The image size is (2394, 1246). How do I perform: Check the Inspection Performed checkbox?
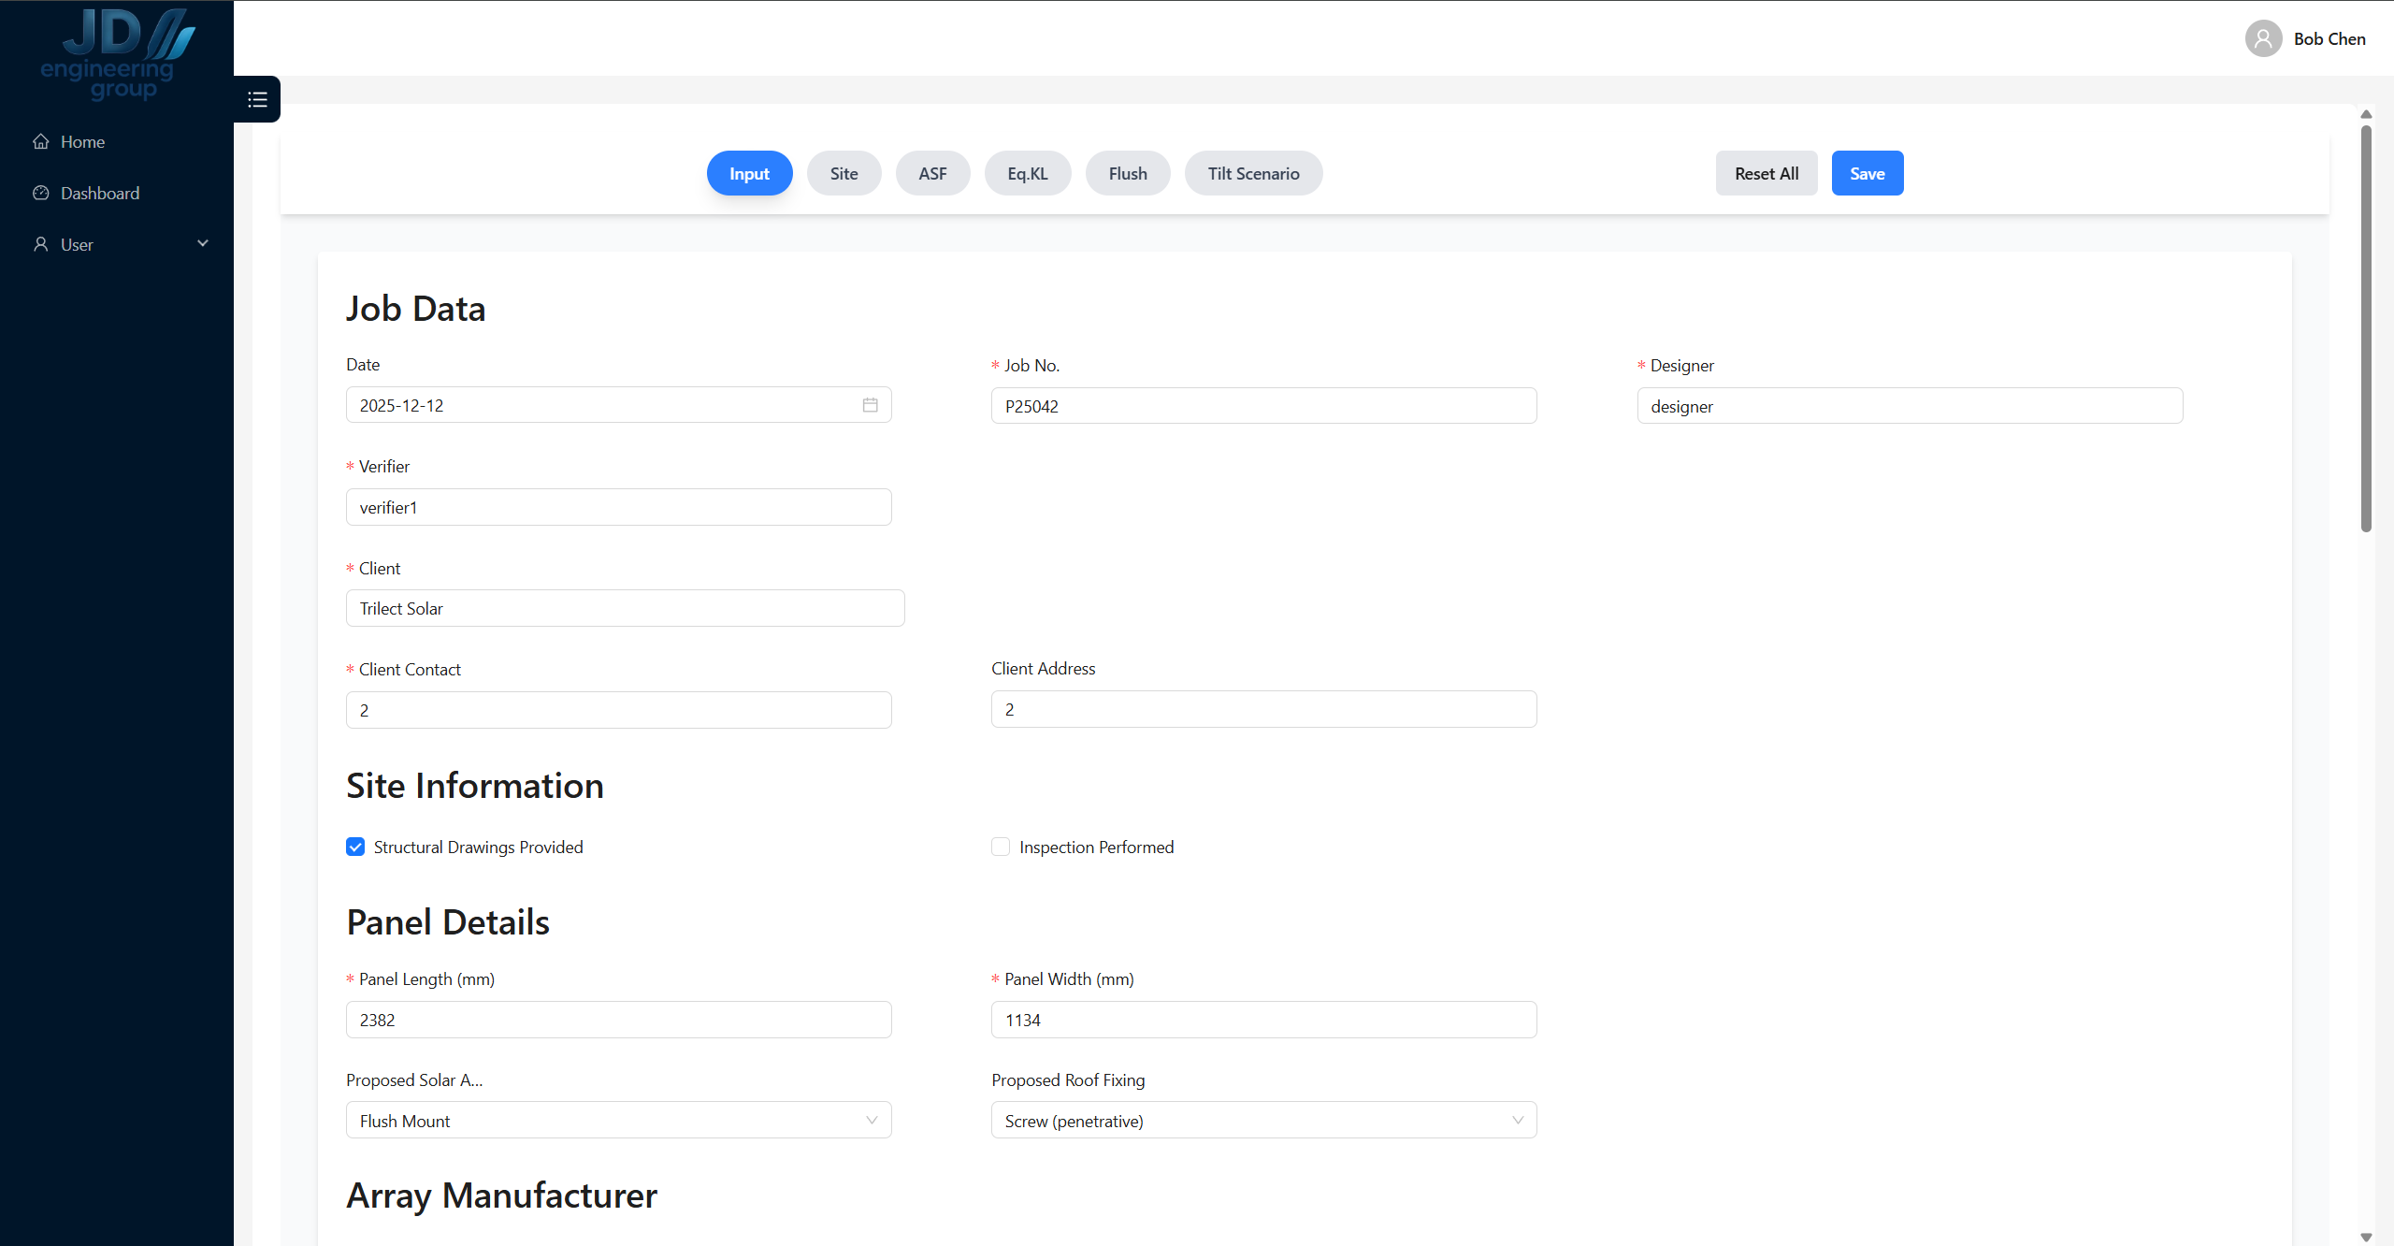[1001, 847]
